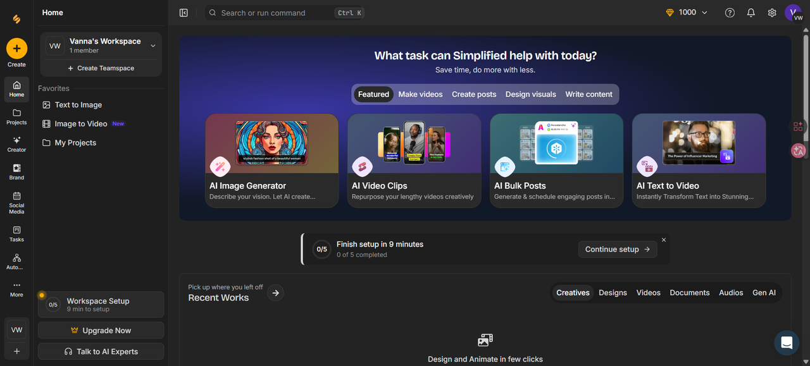810x366 pixels.
Task: Open the Brand section
Action: coord(16,172)
